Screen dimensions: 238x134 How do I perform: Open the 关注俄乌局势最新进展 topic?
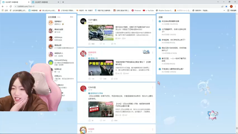point(170,21)
